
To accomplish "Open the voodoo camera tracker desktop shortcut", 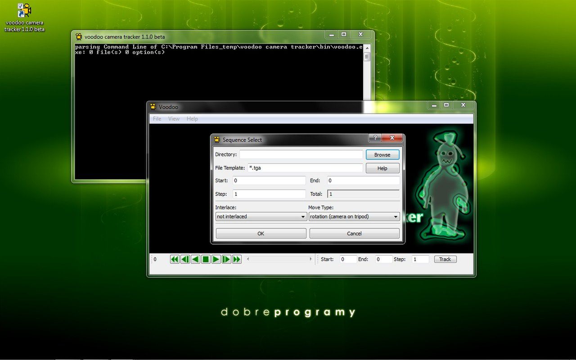I will point(24,18).
